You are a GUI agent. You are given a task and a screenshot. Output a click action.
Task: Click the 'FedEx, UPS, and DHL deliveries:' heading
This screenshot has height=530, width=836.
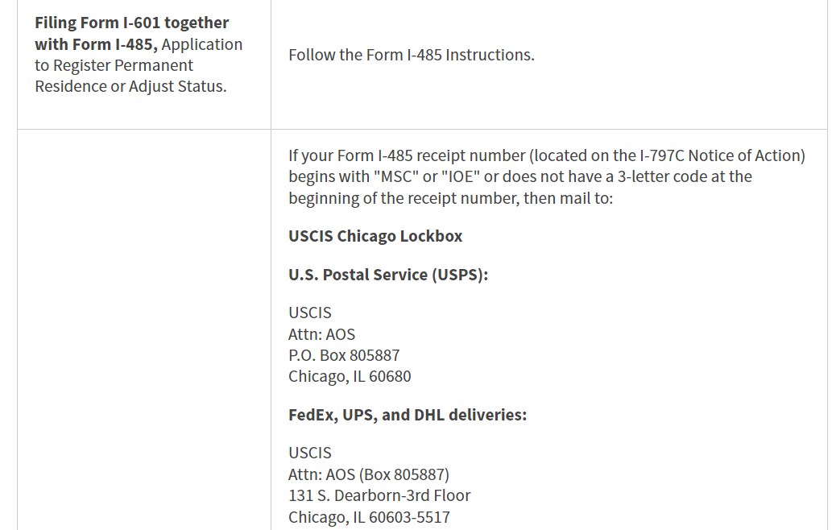pyautogui.click(x=408, y=415)
